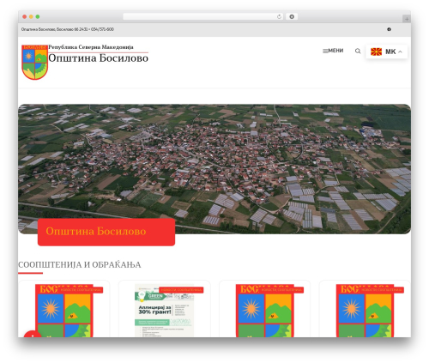Click the aerial village hero image
Viewport: 429px width, 363px height.
(214, 169)
